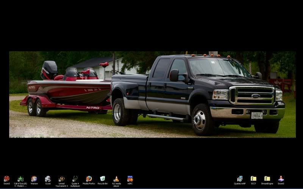
Task: Select the Crysis desktop icon
Action: [48, 179]
